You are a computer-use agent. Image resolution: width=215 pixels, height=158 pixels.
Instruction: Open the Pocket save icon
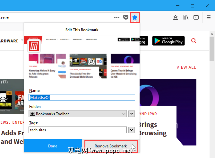[x=125, y=17]
